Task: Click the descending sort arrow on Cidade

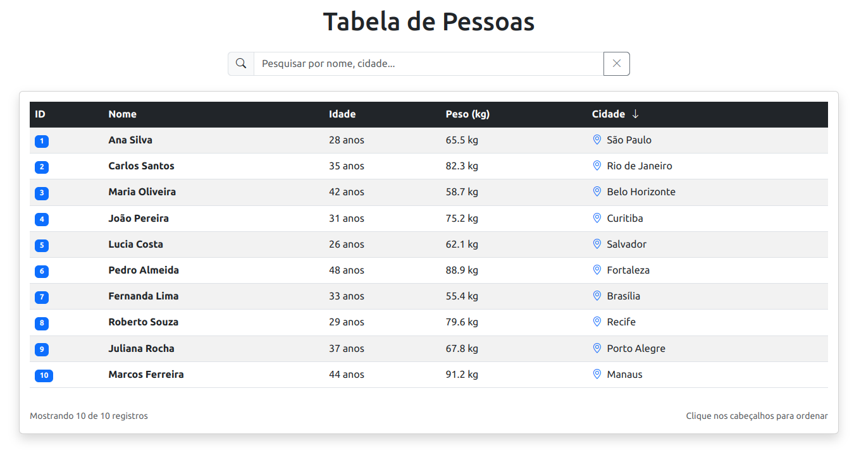Action: 635,114
